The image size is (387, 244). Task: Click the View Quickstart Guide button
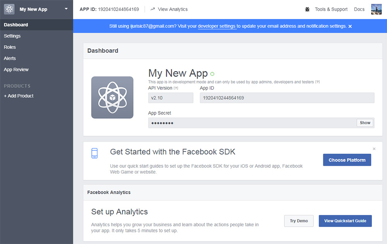(345, 221)
